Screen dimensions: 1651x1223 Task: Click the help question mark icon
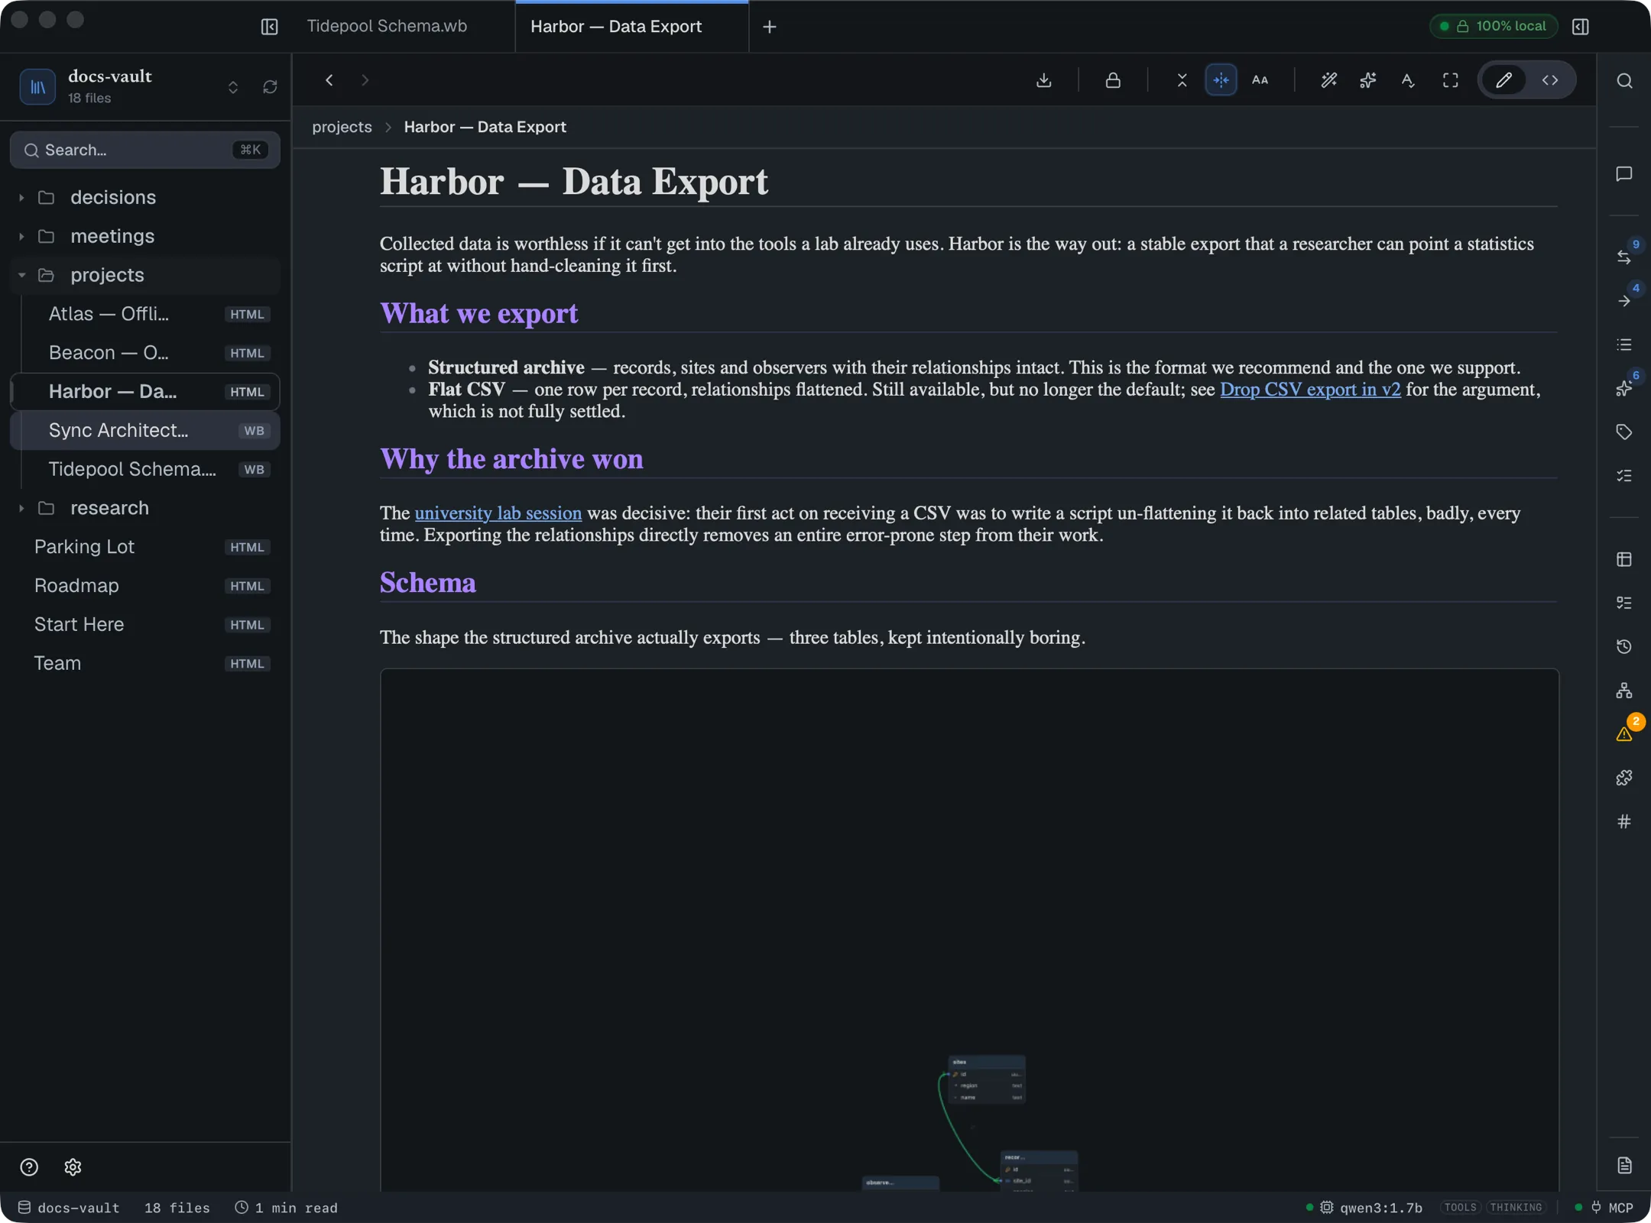point(29,1166)
